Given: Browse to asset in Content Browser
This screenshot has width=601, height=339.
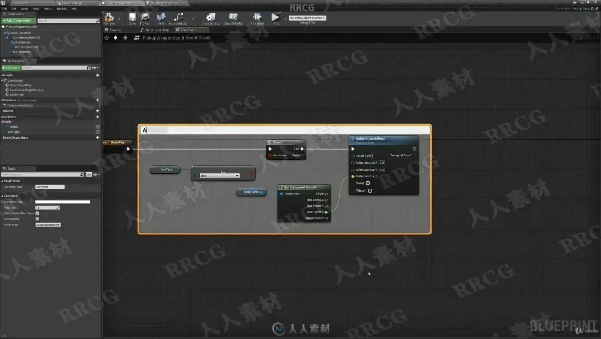Looking at the screenshot, I should [x=144, y=19].
